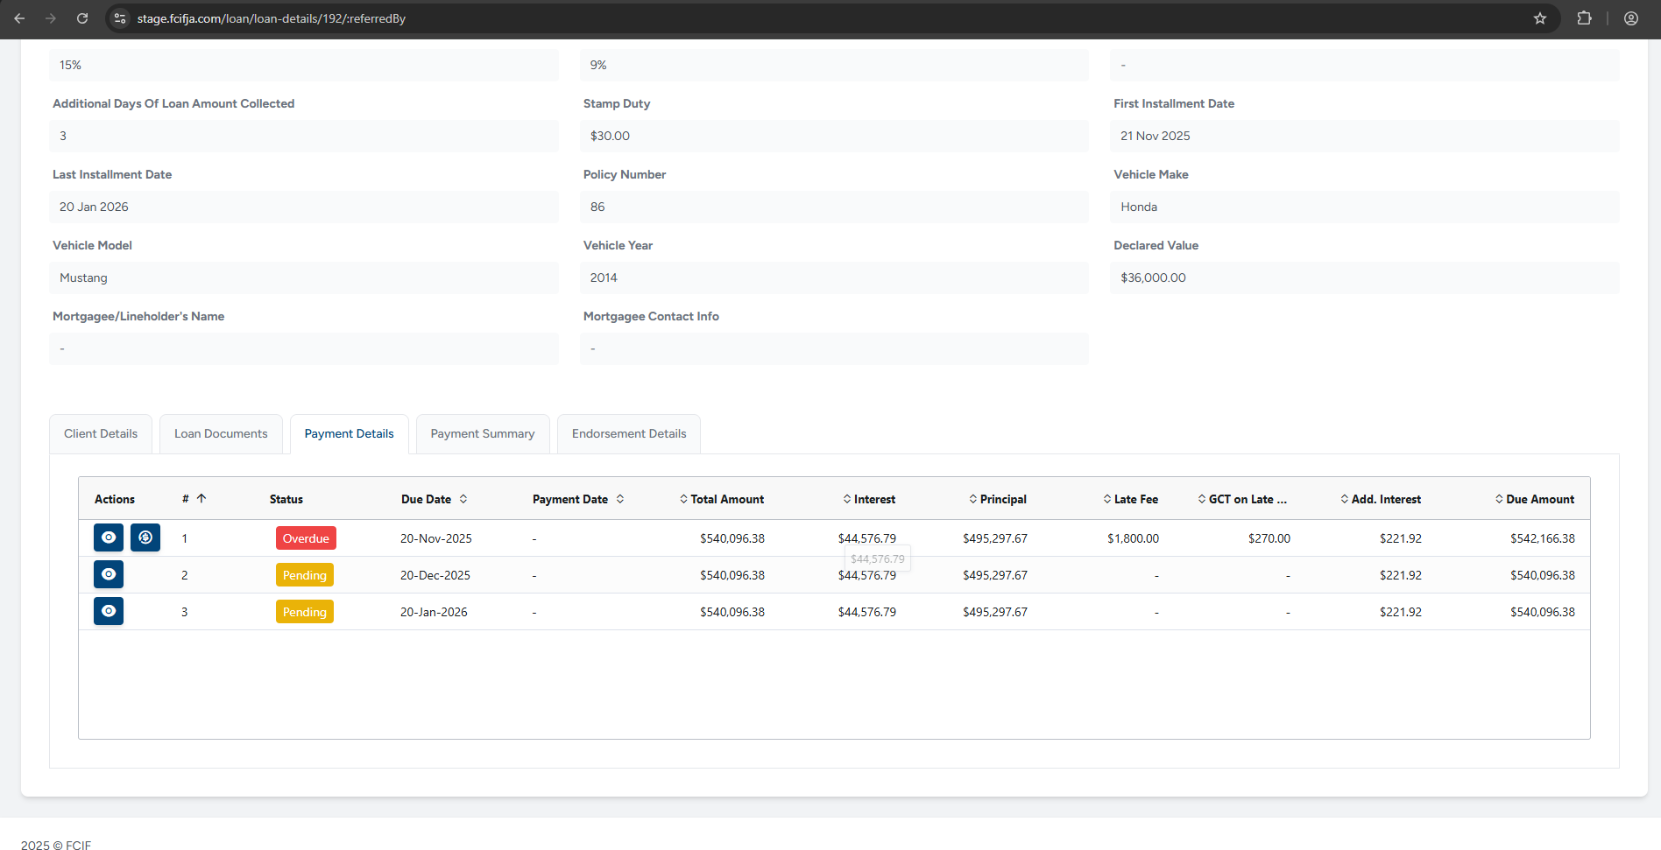Click the red Overdue status badge

click(x=306, y=538)
